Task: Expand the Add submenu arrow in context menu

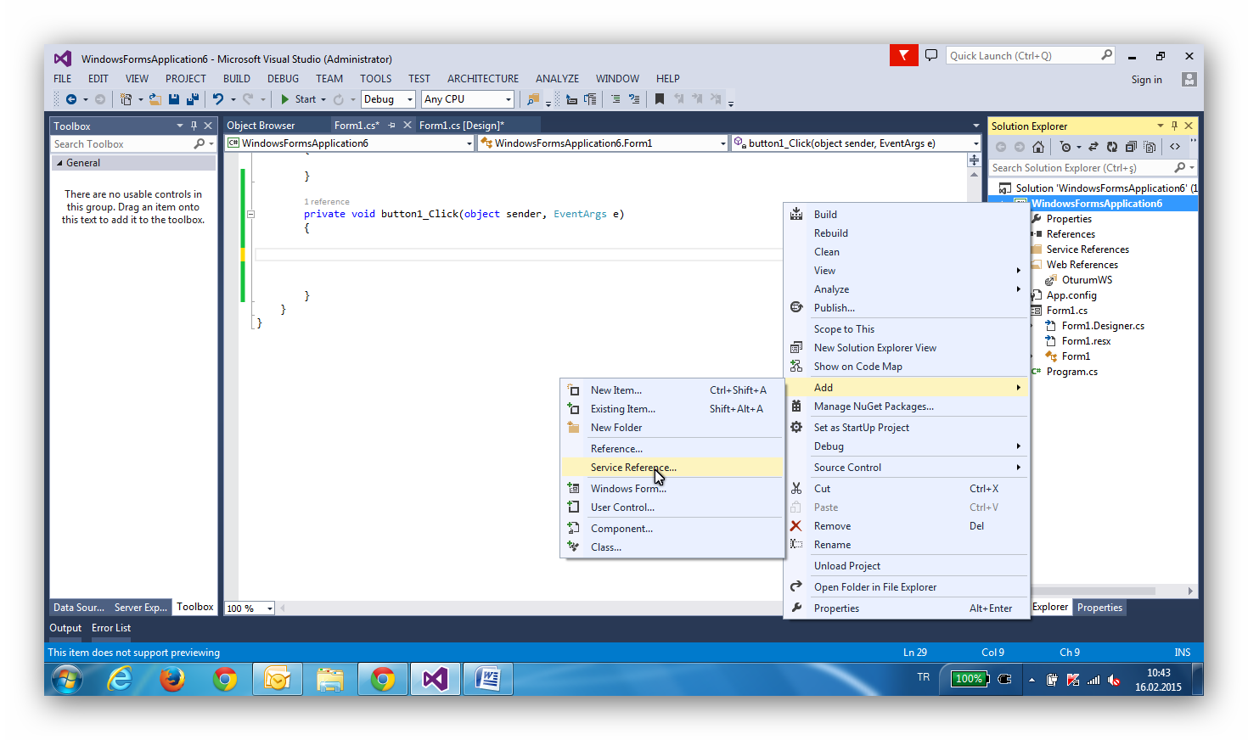Action: (x=1018, y=387)
